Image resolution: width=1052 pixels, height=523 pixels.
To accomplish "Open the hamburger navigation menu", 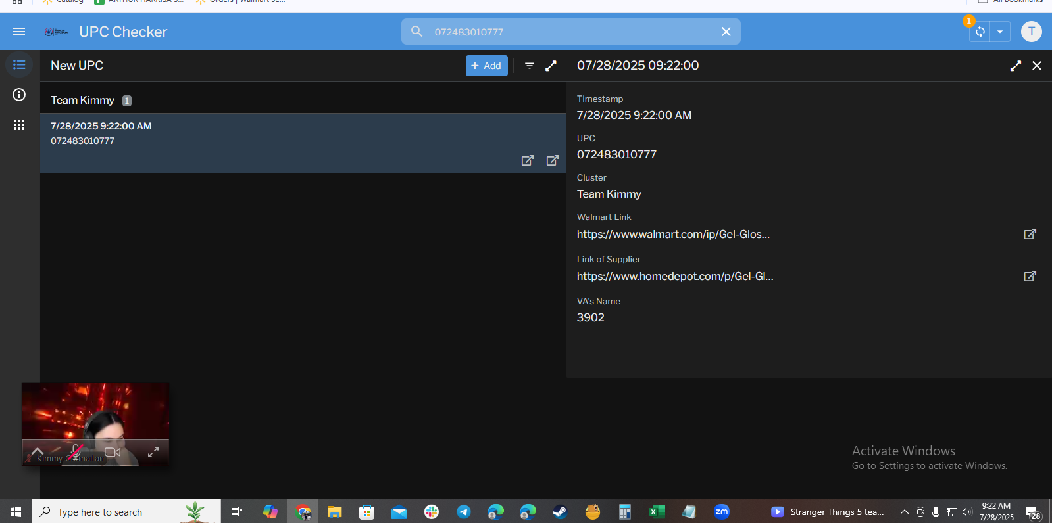I will [x=19, y=32].
